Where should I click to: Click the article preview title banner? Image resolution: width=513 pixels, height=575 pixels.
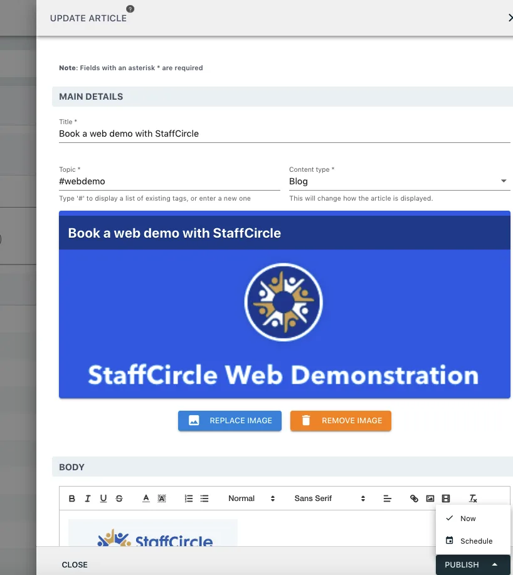pos(285,232)
